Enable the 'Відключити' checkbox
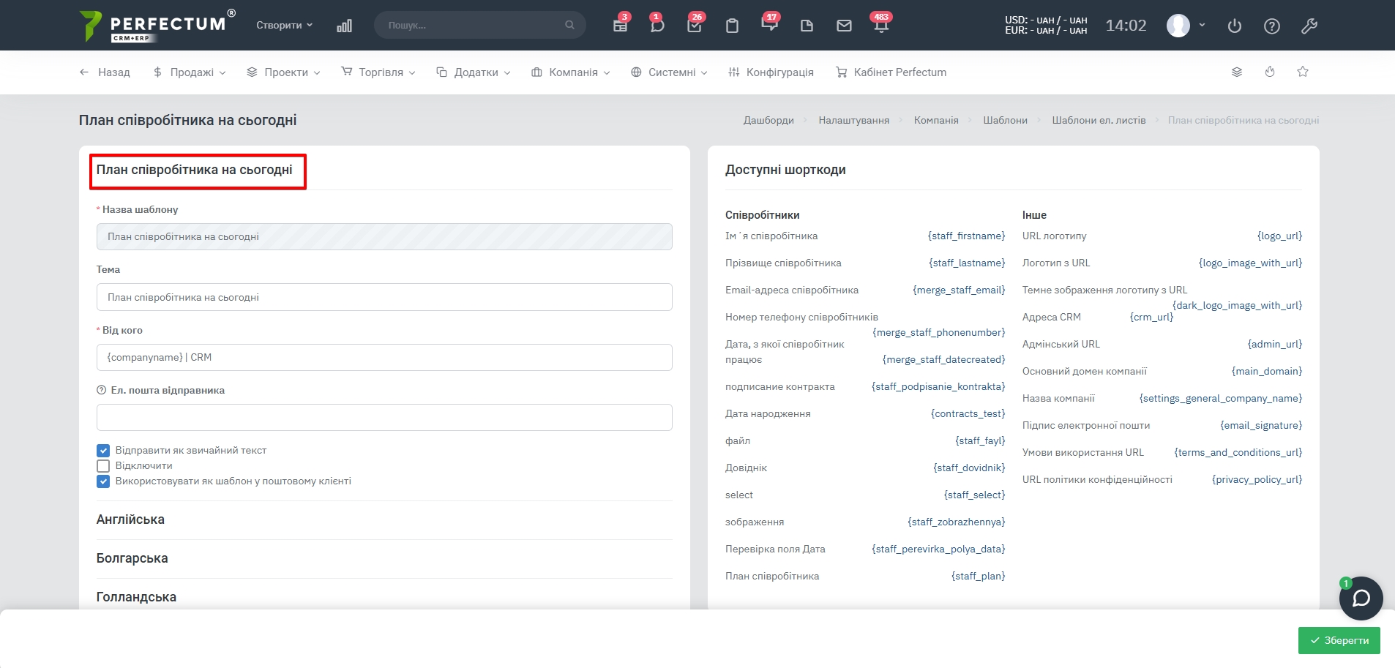 [103, 466]
